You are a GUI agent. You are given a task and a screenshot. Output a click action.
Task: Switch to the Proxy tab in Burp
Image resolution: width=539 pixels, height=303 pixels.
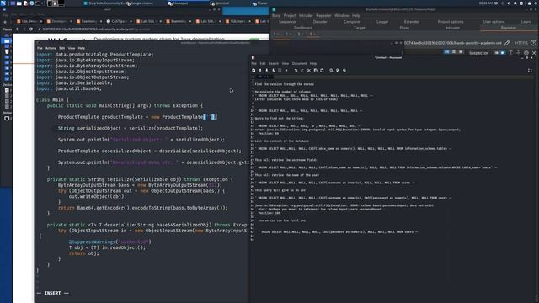pyautogui.click(x=404, y=28)
